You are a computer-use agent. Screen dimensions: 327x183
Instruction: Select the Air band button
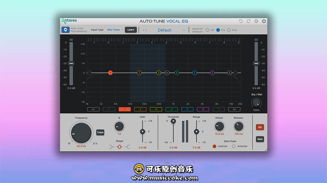pos(234,109)
